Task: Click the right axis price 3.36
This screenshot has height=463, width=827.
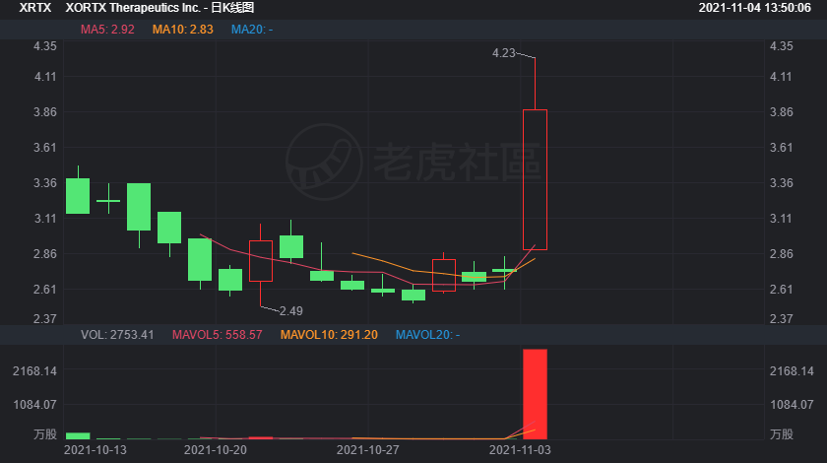Action: click(781, 183)
